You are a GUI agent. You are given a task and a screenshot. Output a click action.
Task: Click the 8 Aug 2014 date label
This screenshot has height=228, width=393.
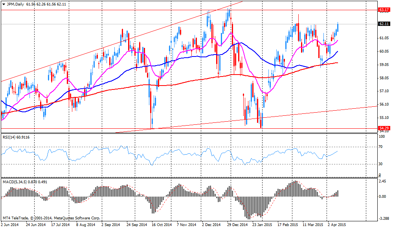86,225
